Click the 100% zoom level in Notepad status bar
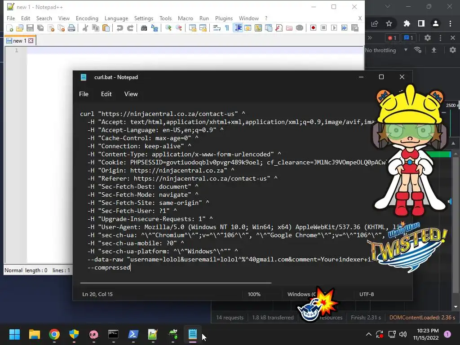 point(254,294)
